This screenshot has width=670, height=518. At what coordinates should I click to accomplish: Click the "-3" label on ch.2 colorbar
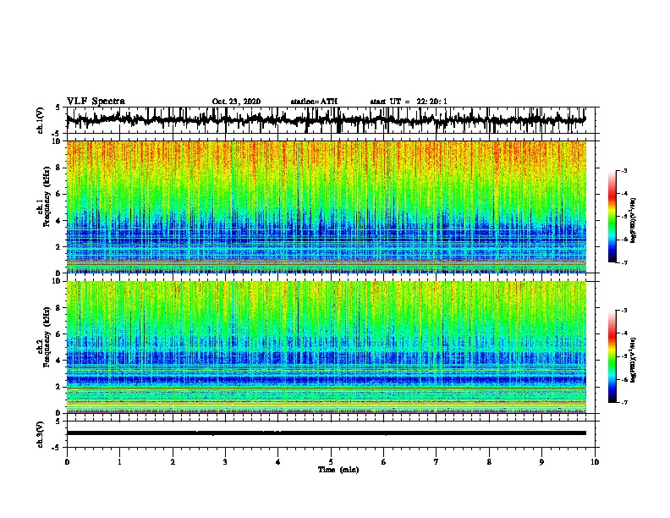pyautogui.click(x=624, y=311)
